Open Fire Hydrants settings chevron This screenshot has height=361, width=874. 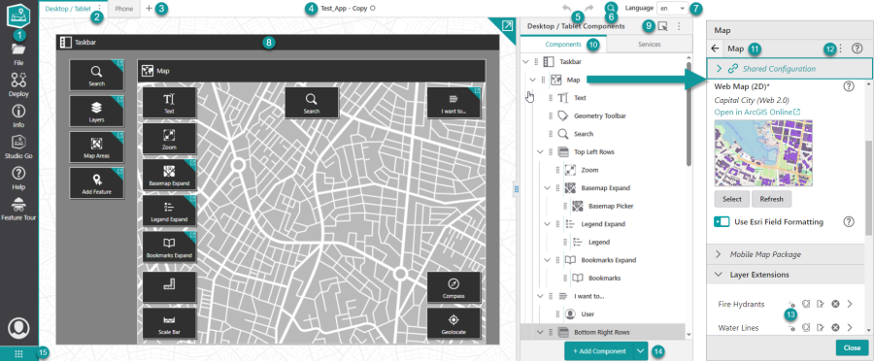(x=850, y=304)
